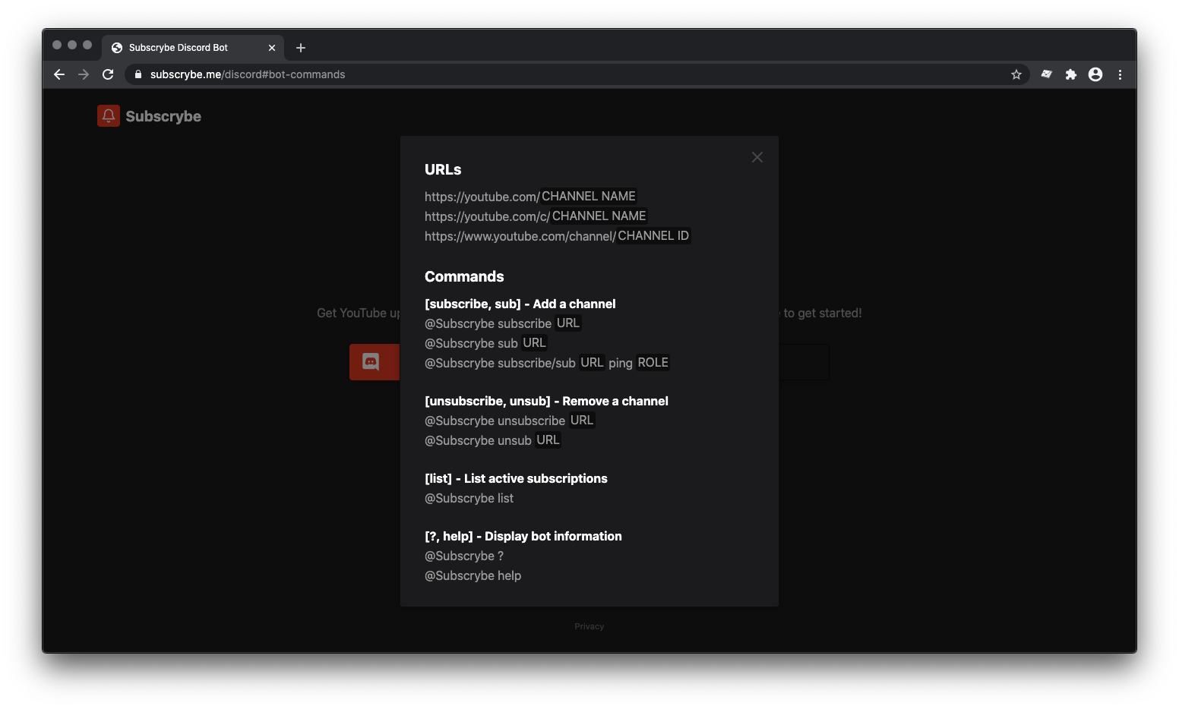Click the Subscrybe bell logo icon
The width and height of the screenshot is (1179, 709).
(x=109, y=115)
